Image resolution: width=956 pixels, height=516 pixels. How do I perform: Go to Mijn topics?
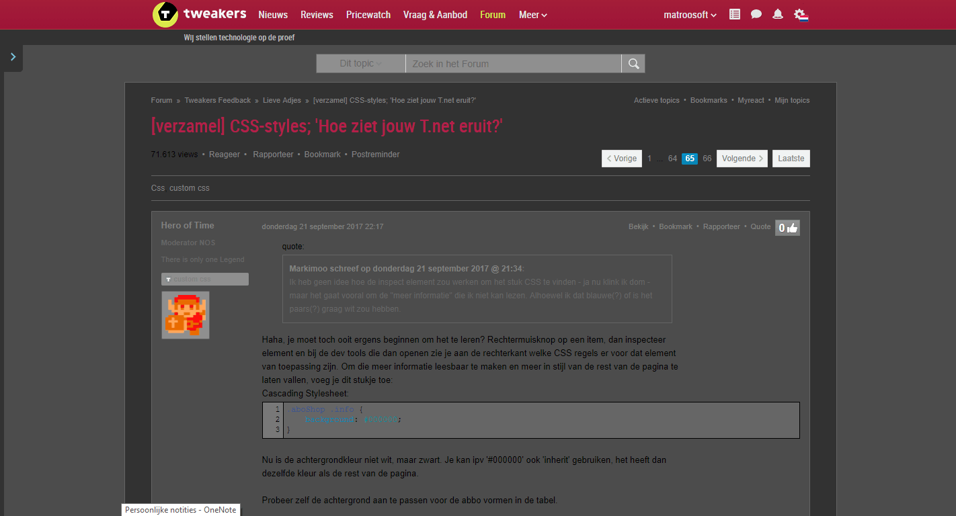coord(792,100)
